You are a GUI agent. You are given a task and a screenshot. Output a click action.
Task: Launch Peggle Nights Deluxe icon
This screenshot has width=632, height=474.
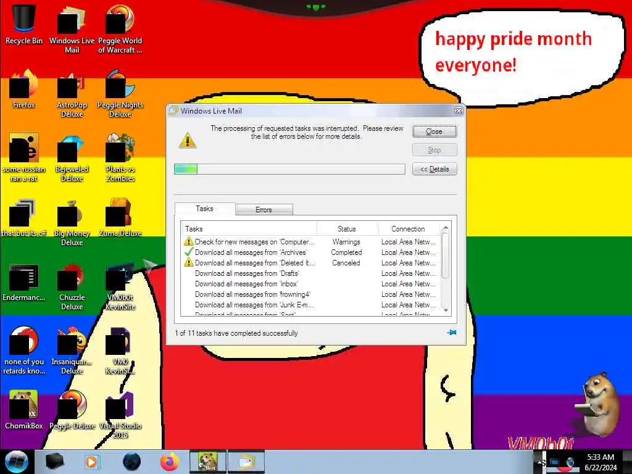(x=120, y=94)
